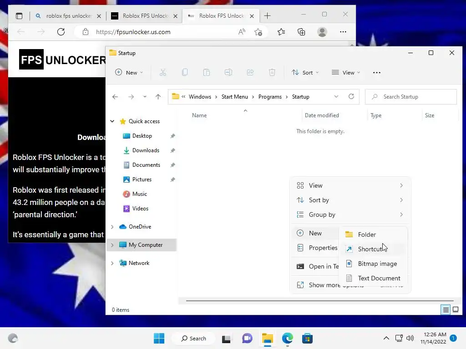466x349 pixels.
Task: Expand the OneDrive tree node
Action: [x=112, y=227]
